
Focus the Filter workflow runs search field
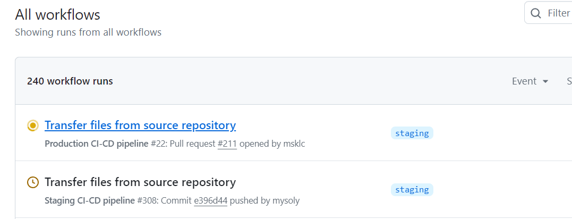[548, 13]
